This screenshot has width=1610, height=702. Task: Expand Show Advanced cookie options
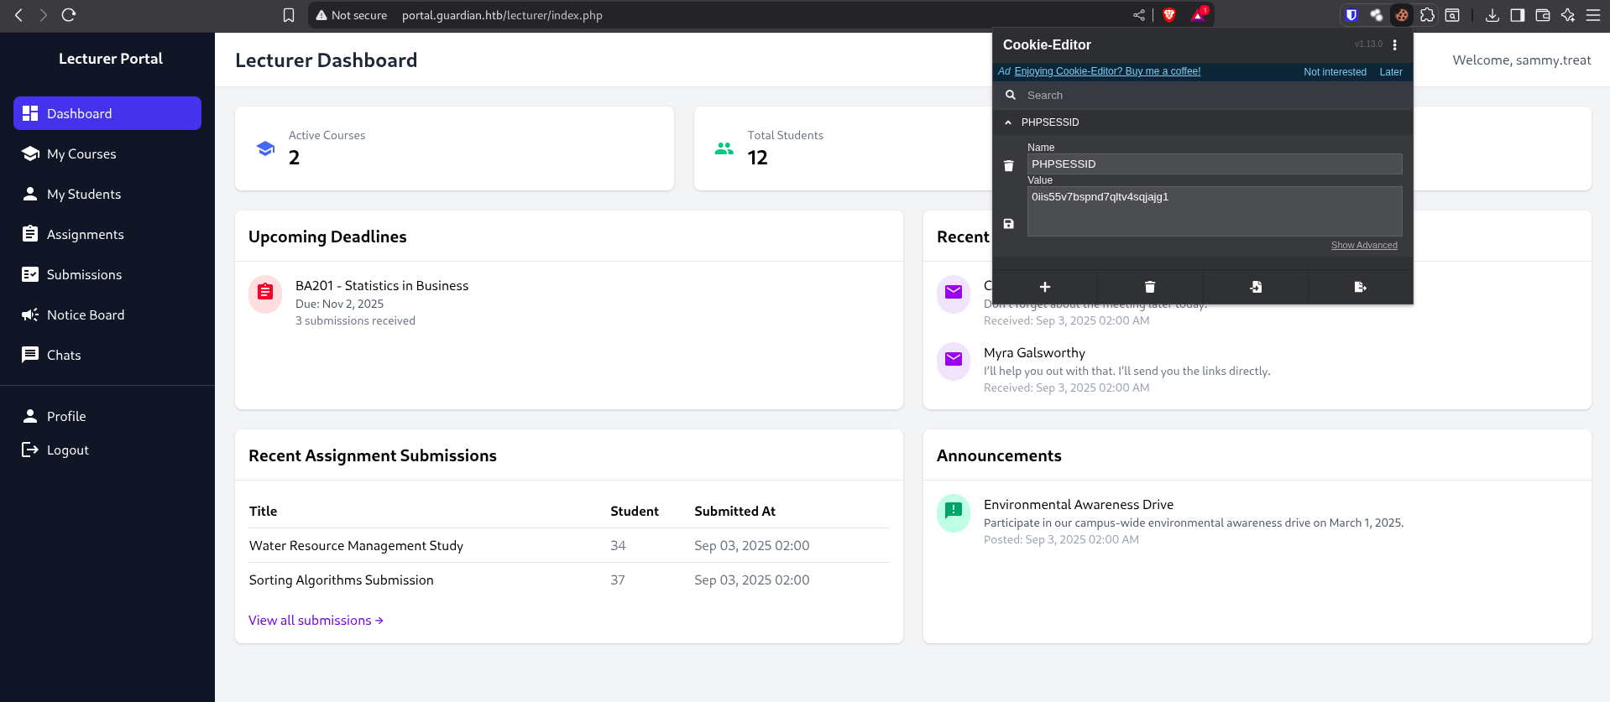[1363, 245]
